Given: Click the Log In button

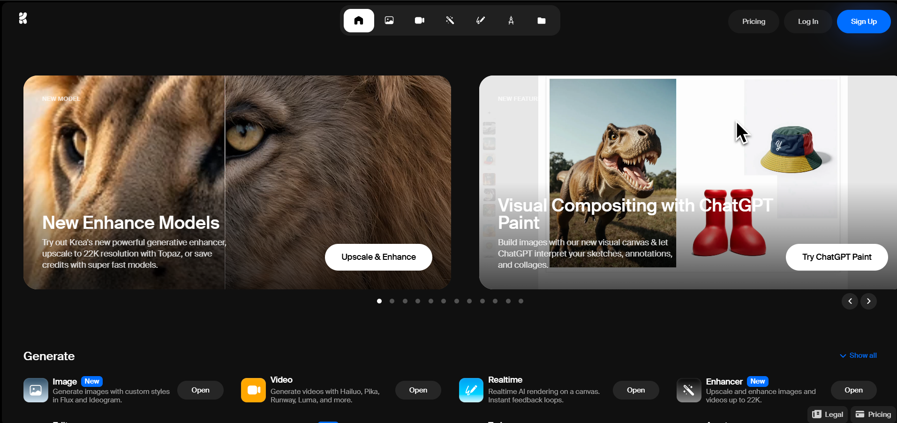Looking at the screenshot, I should click(x=808, y=22).
